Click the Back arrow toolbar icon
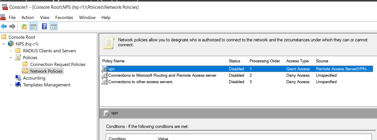 click(x=4, y=27)
